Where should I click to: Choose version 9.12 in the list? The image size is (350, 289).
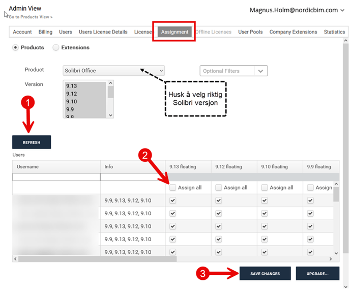(x=85, y=94)
